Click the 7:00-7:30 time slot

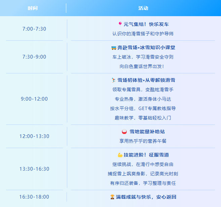click(34, 29)
